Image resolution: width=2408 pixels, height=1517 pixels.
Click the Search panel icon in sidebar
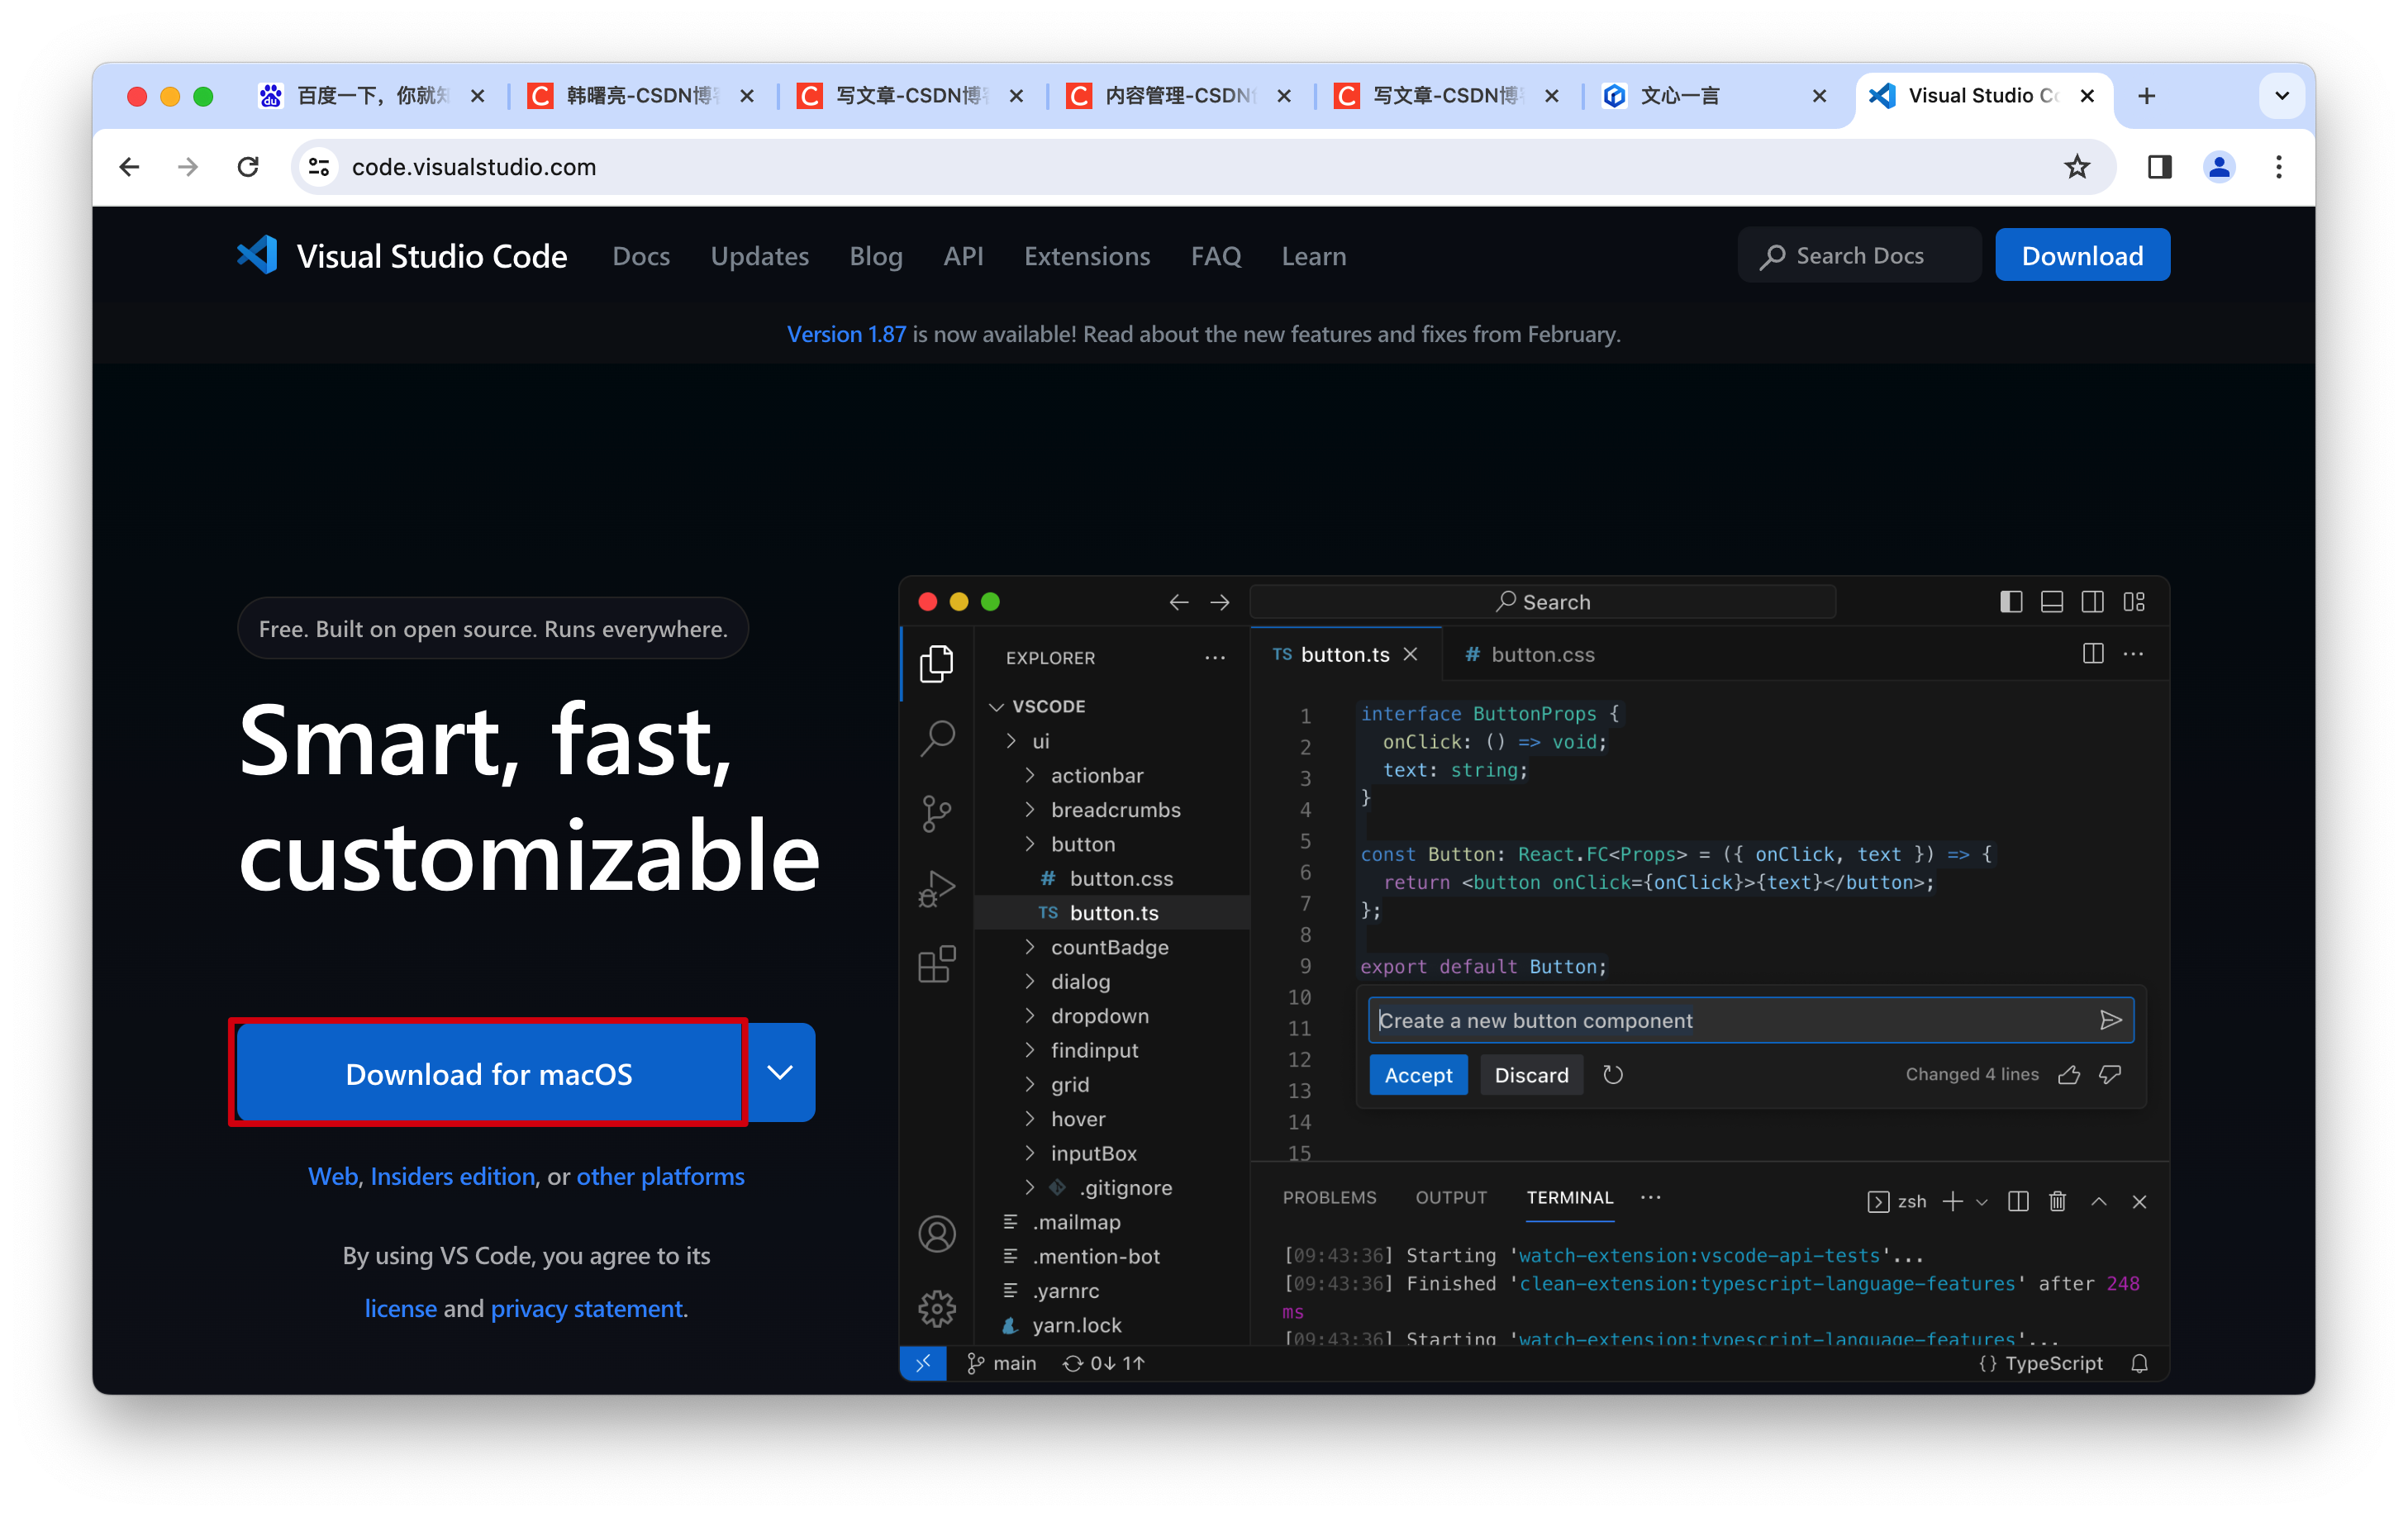(x=936, y=738)
